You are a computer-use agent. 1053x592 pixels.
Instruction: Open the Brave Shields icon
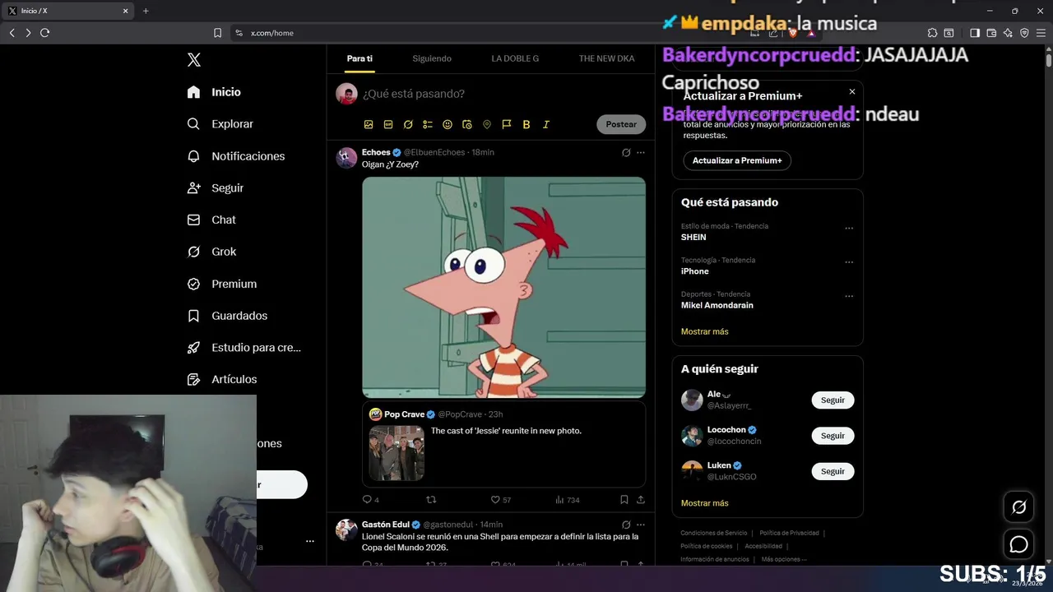tap(793, 33)
